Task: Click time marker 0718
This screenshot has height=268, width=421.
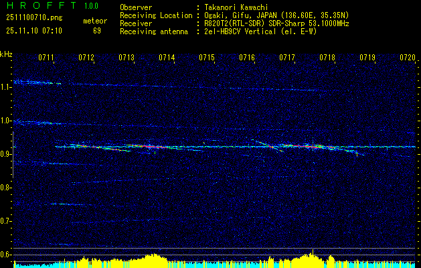Action: click(327, 57)
